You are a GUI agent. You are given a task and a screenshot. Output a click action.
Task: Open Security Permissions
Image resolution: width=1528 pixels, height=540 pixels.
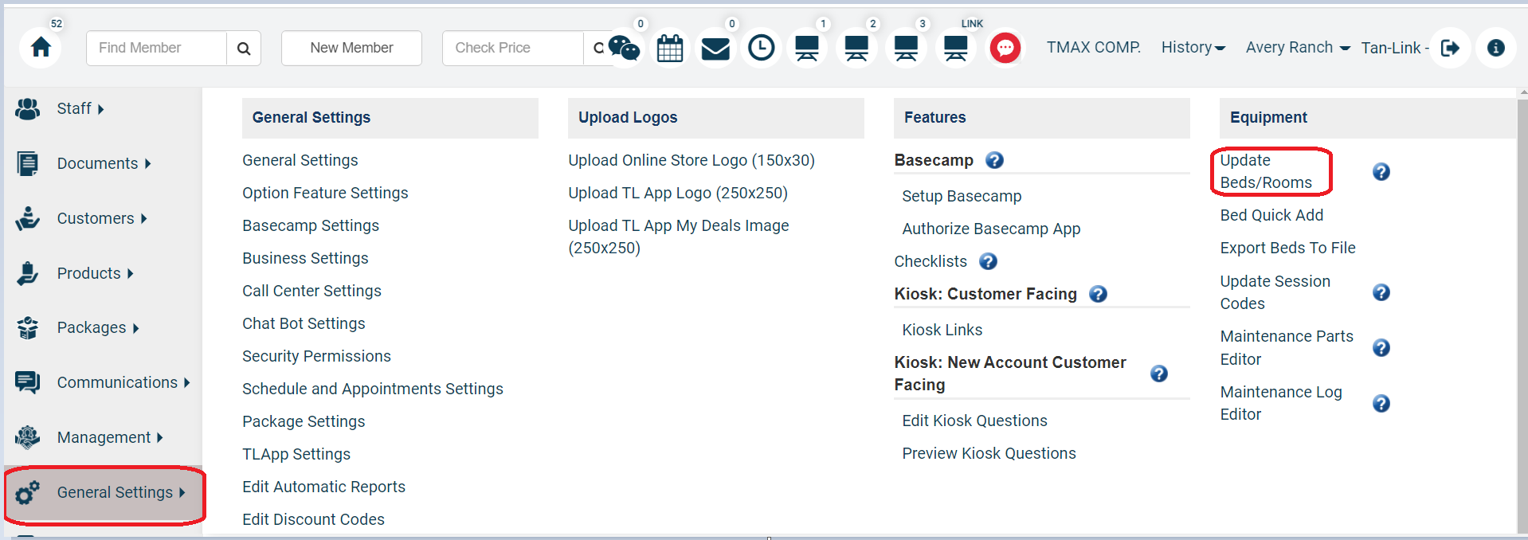tap(316, 357)
